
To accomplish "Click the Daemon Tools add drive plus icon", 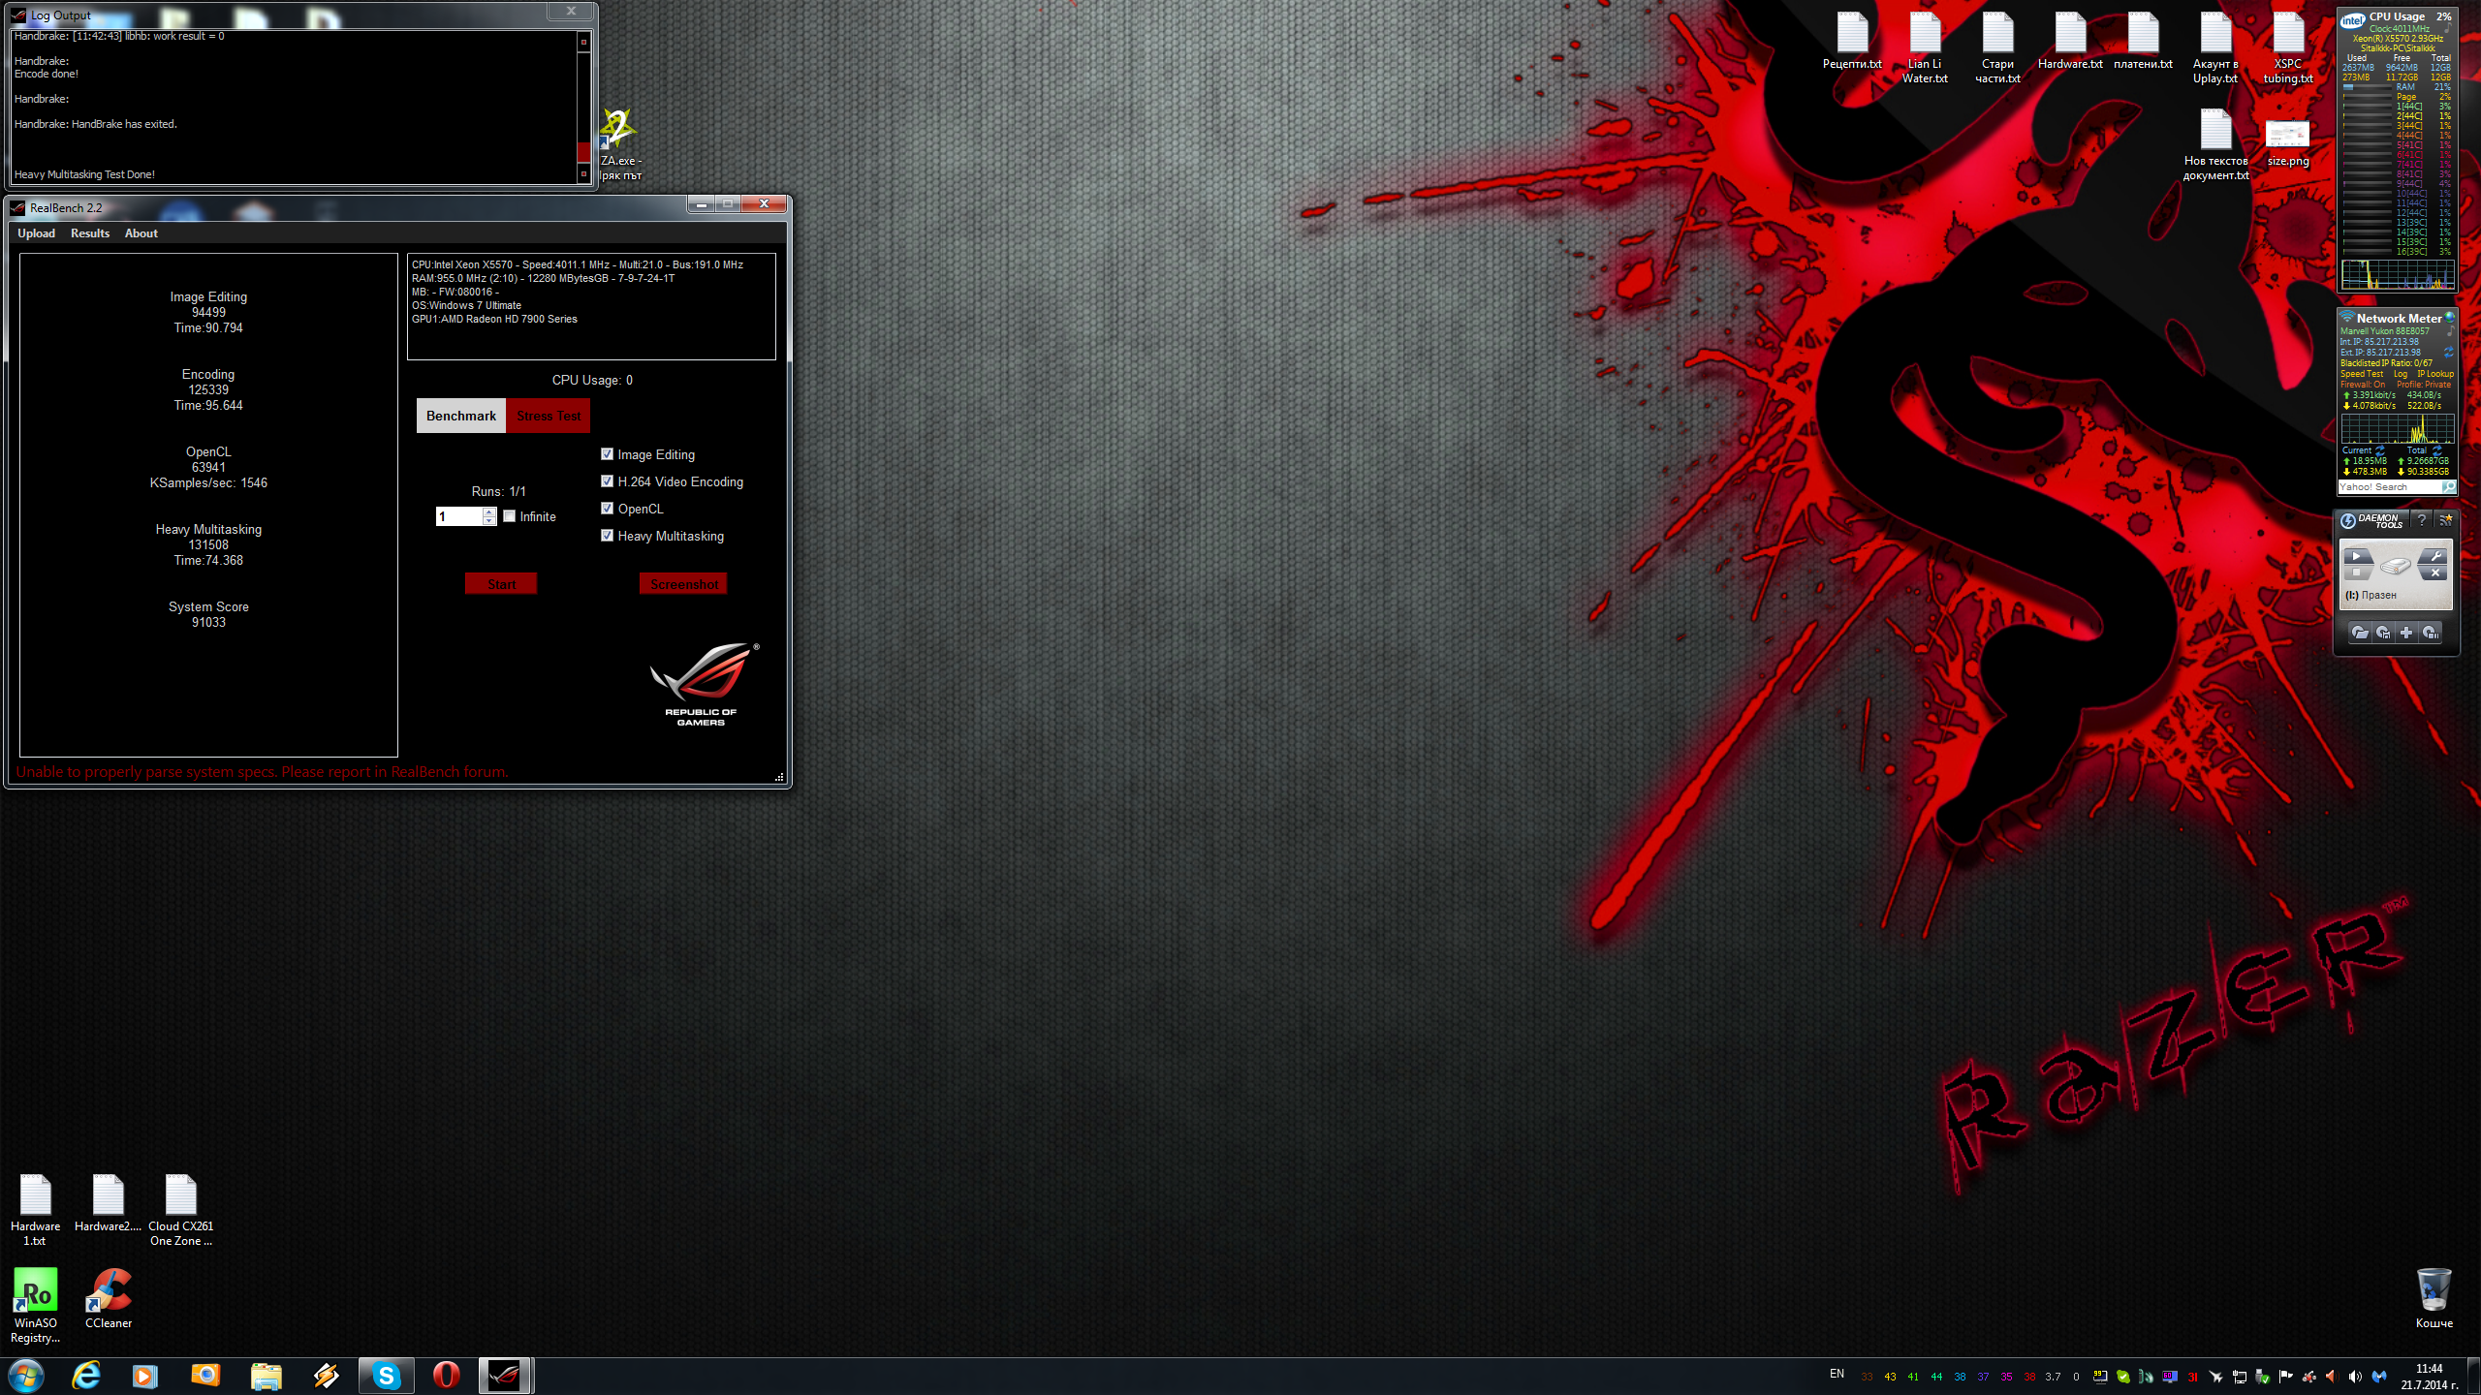I will click(2406, 633).
